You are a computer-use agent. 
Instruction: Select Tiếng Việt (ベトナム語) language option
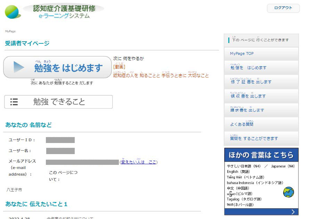click(x=246, y=177)
